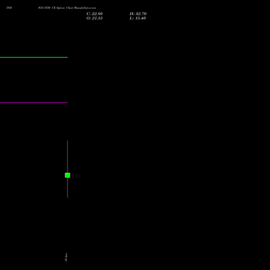Select the green candlestick body
Screen dimensions: 270x270
67,175
